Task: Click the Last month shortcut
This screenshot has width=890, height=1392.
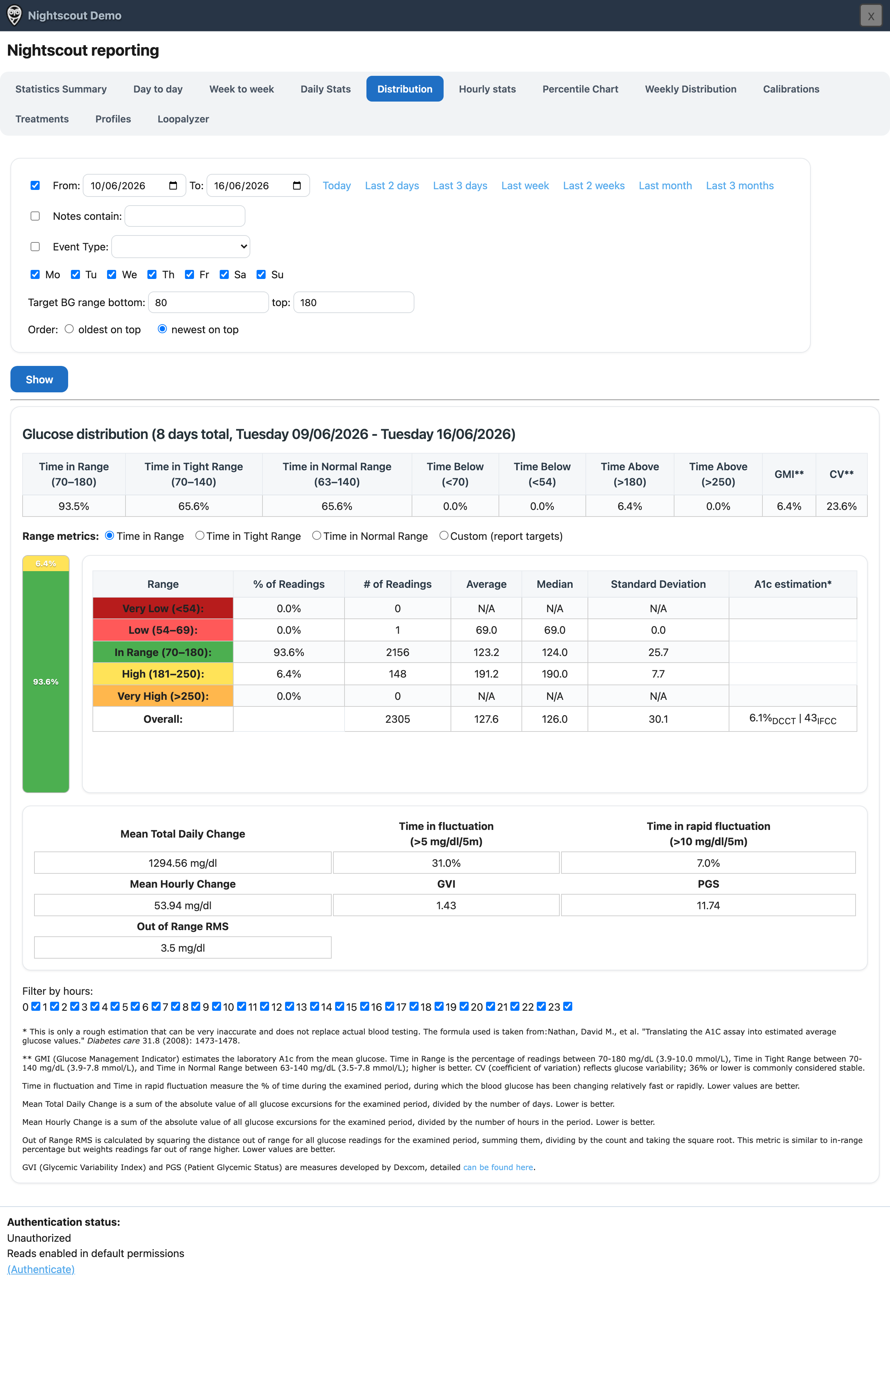Action: coord(665,185)
